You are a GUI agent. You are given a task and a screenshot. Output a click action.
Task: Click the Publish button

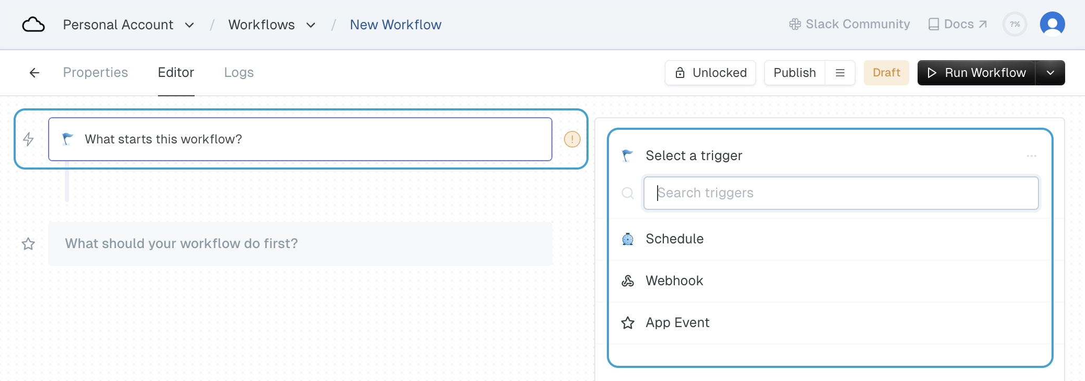click(x=794, y=73)
